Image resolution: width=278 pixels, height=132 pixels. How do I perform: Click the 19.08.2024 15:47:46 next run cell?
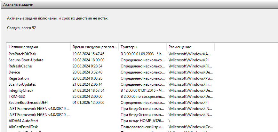(89, 54)
